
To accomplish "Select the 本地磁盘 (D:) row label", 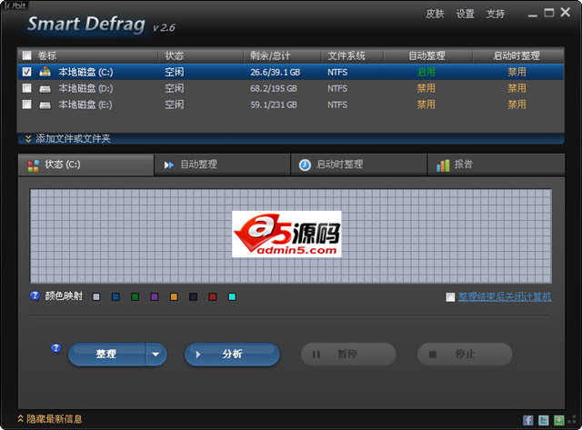I will [x=85, y=88].
